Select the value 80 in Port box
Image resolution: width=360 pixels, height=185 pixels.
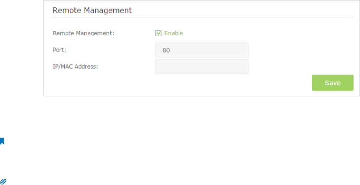[166, 50]
